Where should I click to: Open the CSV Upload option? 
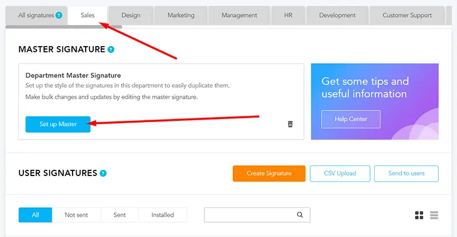click(x=340, y=174)
